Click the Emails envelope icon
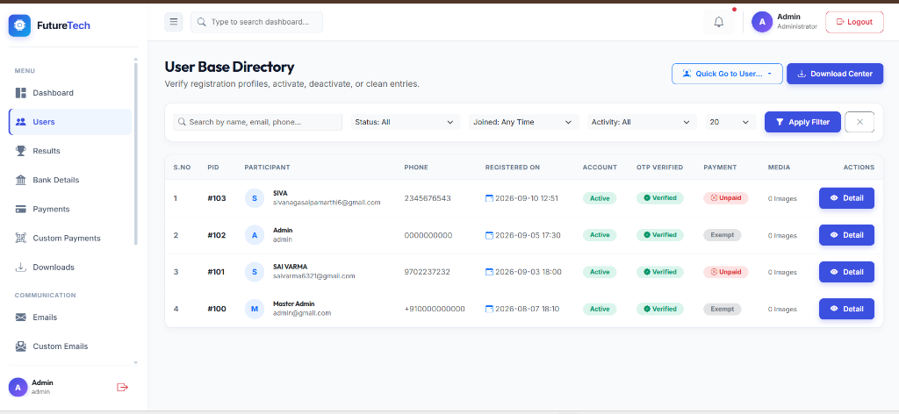 coord(21,318)
